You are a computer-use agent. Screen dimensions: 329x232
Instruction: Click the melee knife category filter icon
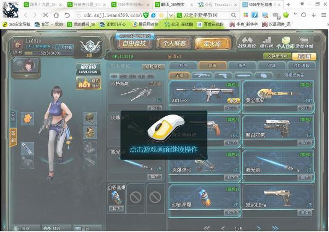242,75
